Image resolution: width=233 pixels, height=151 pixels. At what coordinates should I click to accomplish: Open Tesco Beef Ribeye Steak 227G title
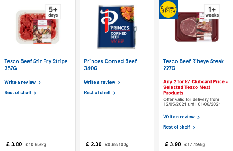pos(194,65)
